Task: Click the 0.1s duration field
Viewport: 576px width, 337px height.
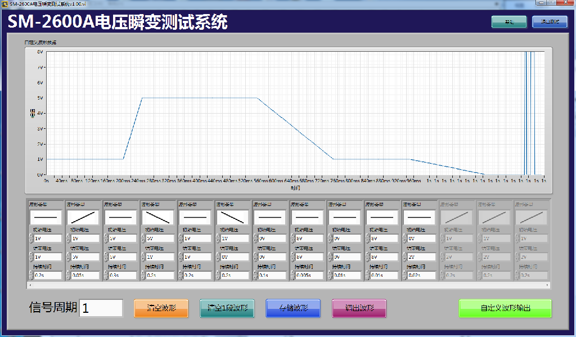Action: (x=272, y=275)
